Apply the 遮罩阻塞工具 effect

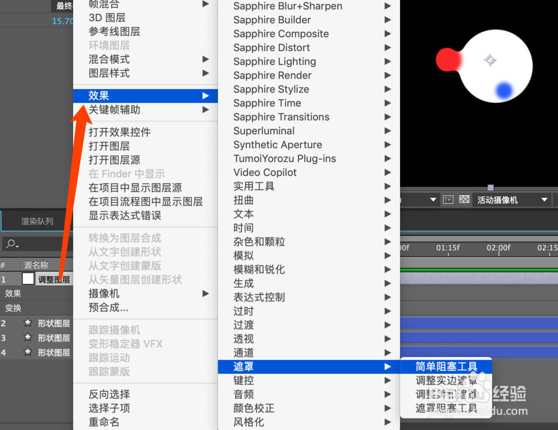tap(446, 408)
